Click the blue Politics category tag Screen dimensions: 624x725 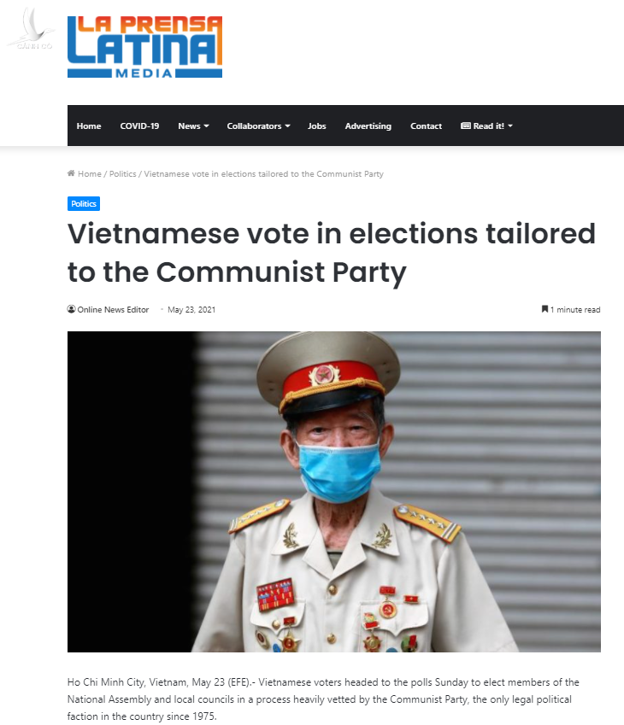[x=84, y=203]
